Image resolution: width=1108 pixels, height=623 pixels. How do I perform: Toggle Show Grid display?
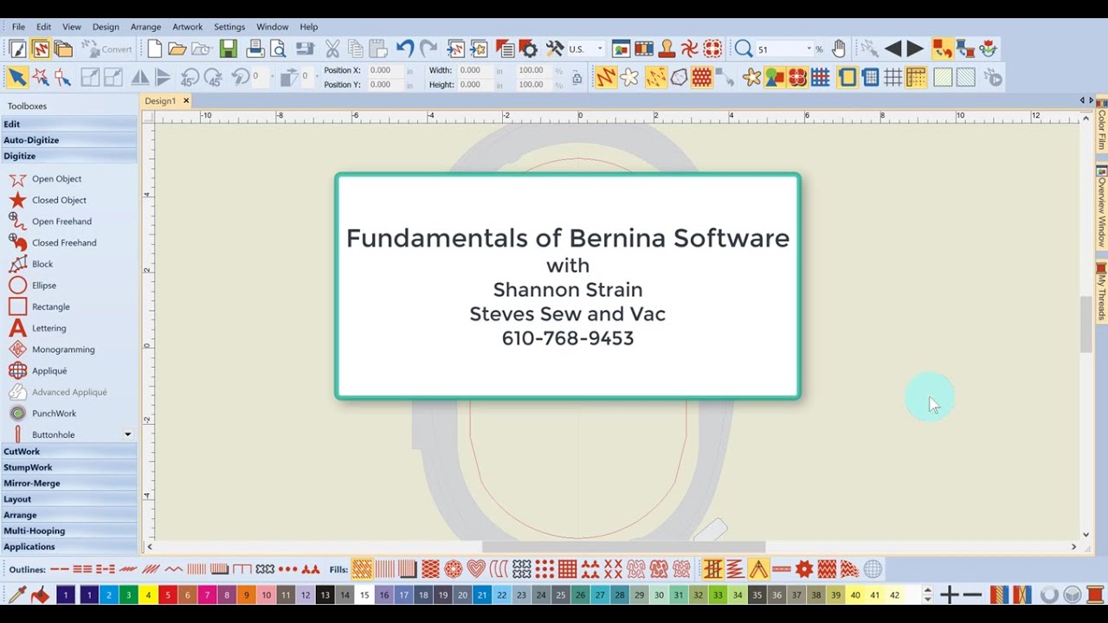click(x=893, y=78)
